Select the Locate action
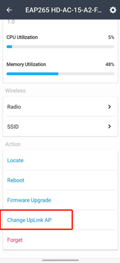120x263 pixels. click(x=60, y=160)
